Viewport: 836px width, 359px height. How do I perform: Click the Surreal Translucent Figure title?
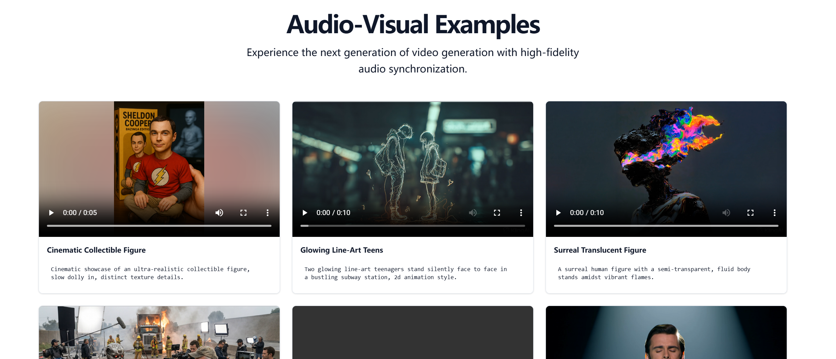pos(600,250)
